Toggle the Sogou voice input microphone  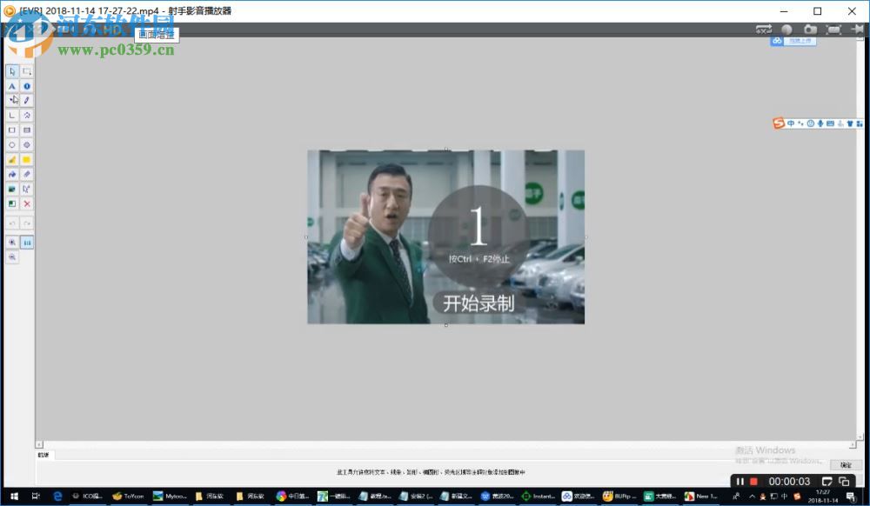pos(820,123)
